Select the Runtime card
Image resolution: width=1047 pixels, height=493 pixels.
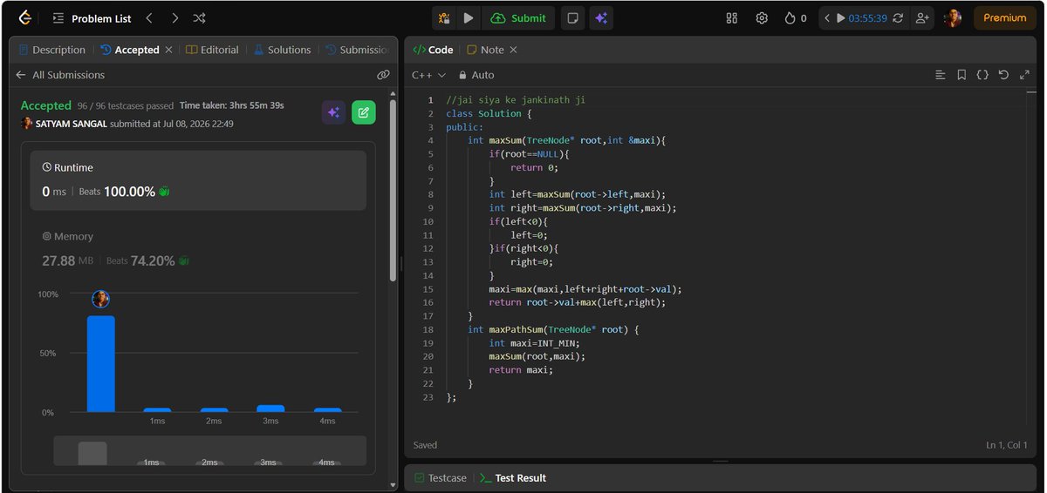[198, 180]
